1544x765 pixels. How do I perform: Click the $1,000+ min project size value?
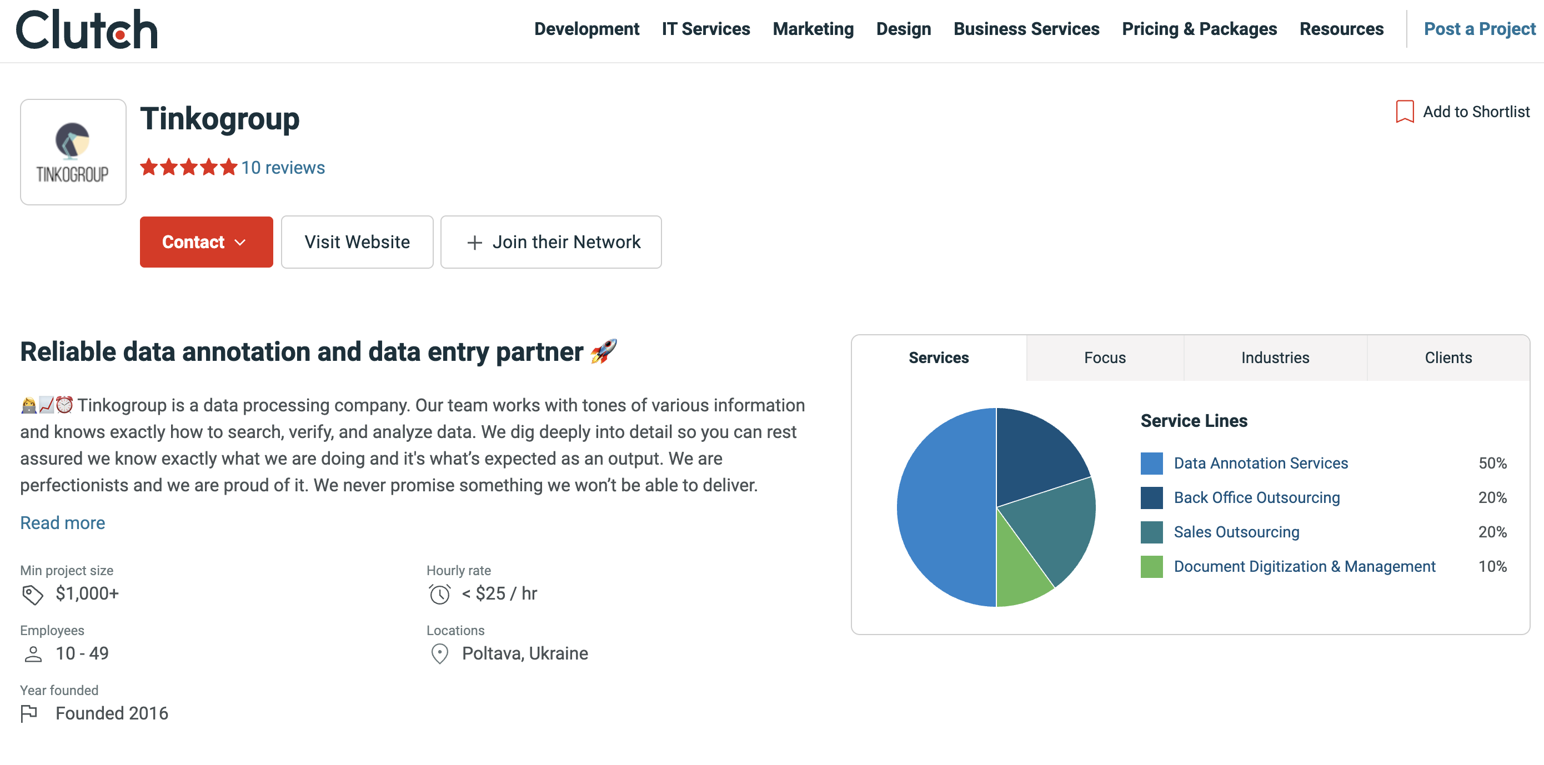coord(88,593)
